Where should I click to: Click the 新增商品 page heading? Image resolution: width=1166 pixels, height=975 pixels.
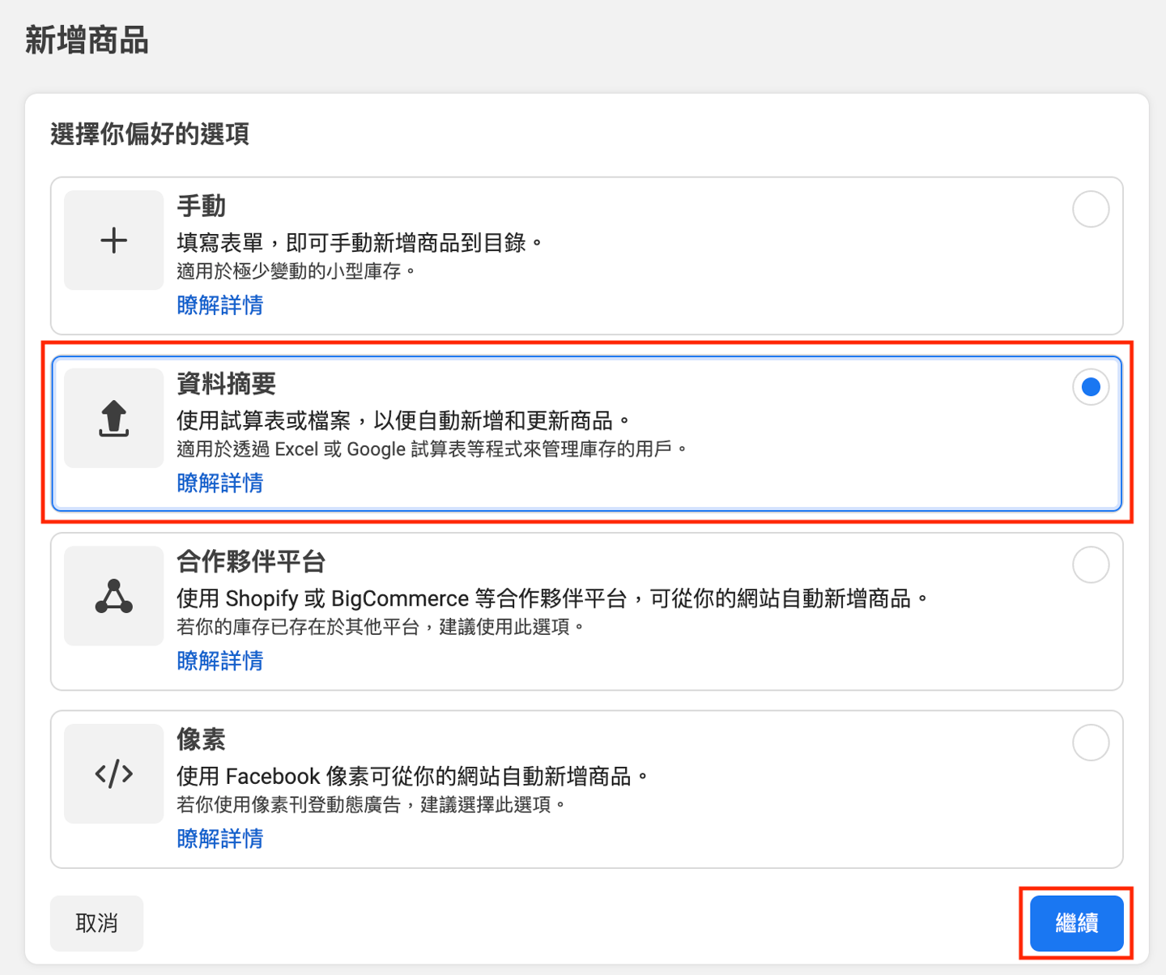point(87,40)
